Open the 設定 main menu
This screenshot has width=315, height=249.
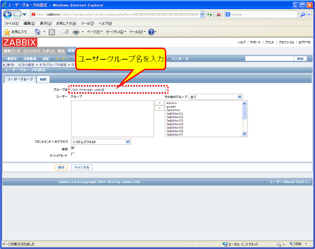pos(61,51)
